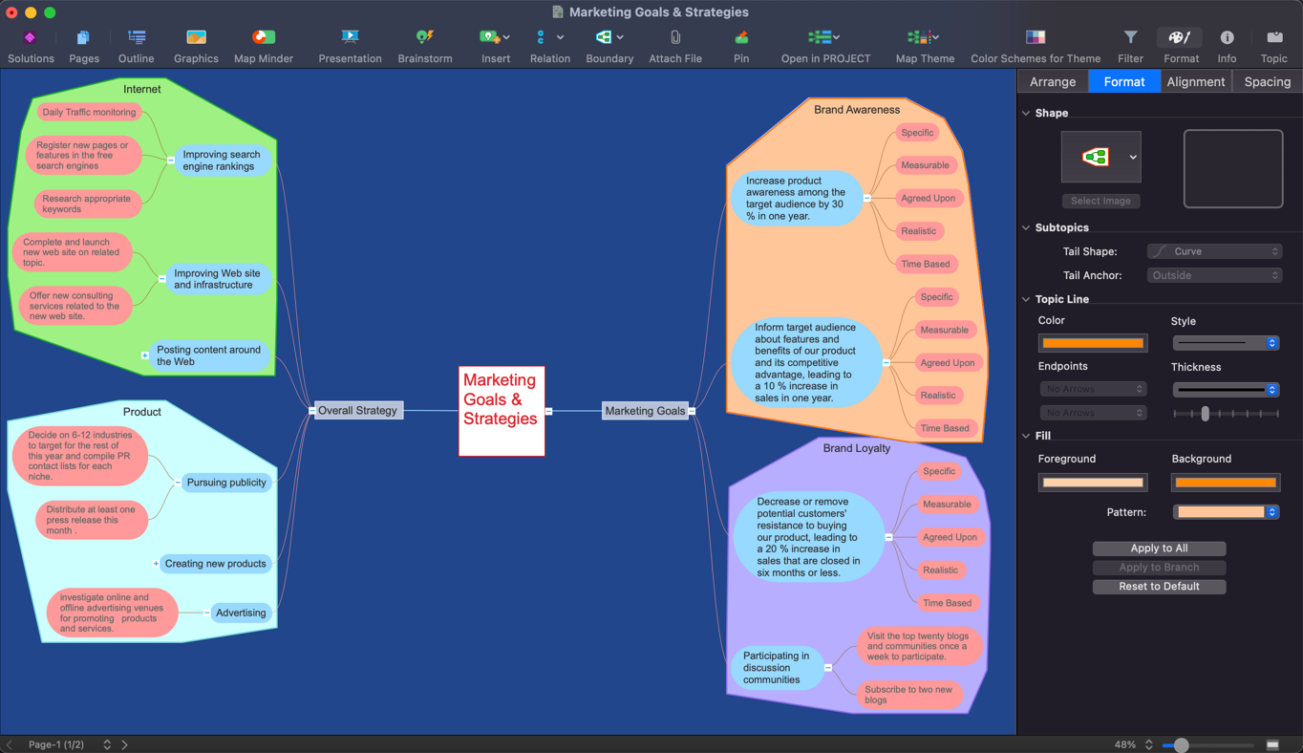This screenshot has height=753, width=1303.
Task: Select the Pursuing publicity topic
Action: tap(226, 483)
